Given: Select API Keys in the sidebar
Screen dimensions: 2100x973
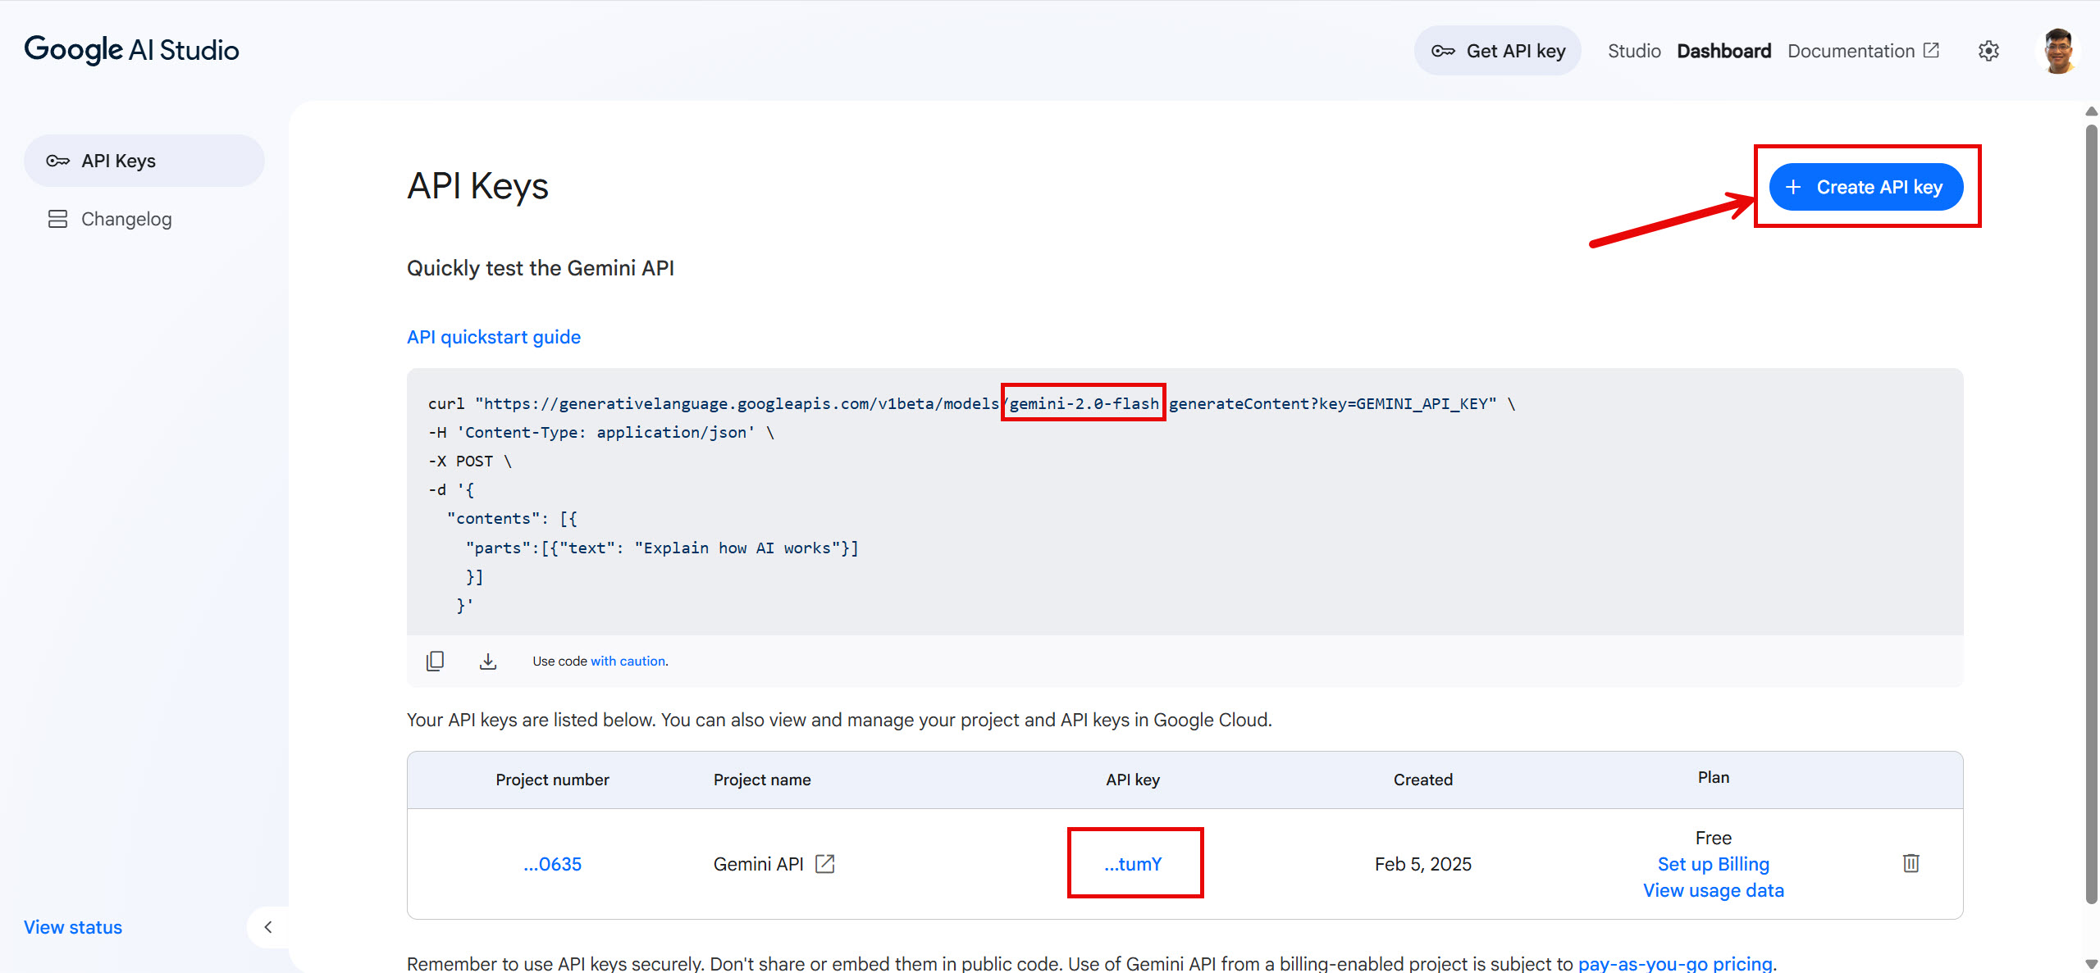Looking at the screenshot, I should (x=144, y=161).
